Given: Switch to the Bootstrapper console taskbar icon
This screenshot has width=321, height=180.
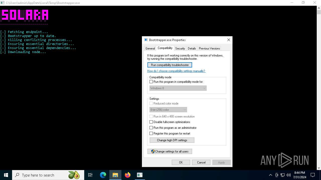Looking at the screenshot, I should (x=140, y=175).
